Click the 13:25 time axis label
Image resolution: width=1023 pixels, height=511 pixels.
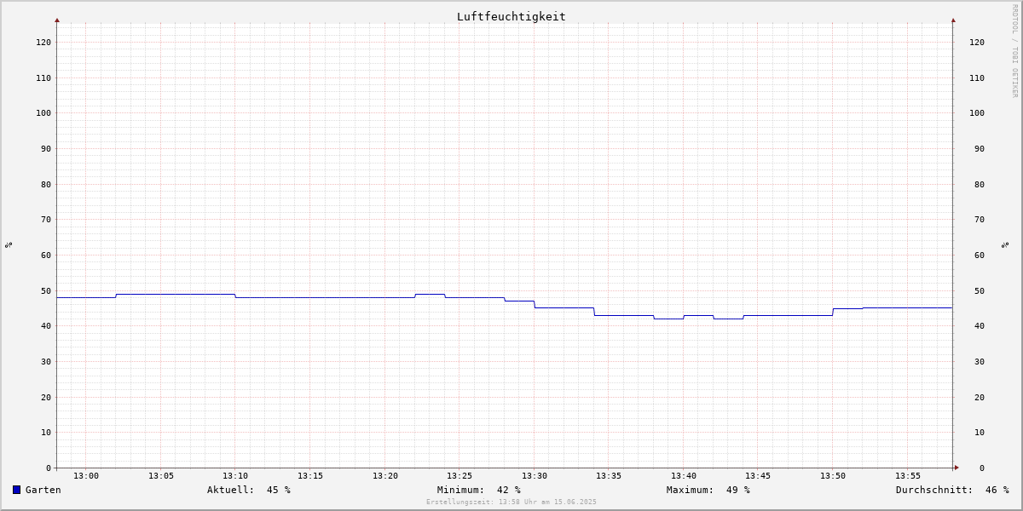pos(459,475)
